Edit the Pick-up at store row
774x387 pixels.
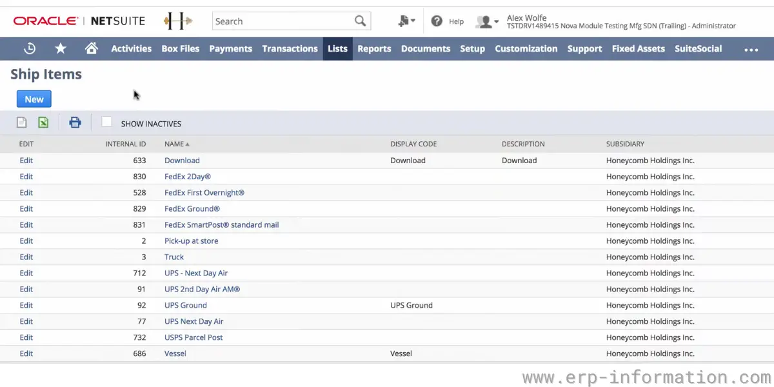click(x=26, y=241)
